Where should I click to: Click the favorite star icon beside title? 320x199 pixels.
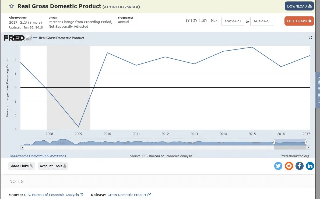[x=12, y=6]
